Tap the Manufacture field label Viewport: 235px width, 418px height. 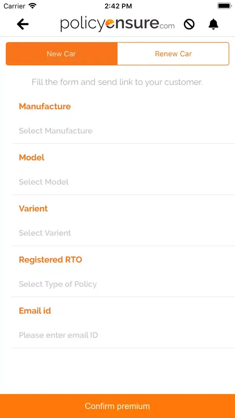coord(45,106)
